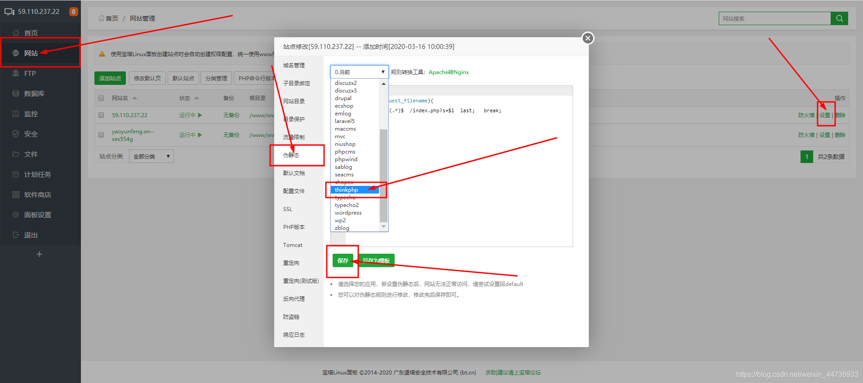Sort by 网站名 column arrow
The width and height of the screenshot is (863, 383).
coord(134,98)
